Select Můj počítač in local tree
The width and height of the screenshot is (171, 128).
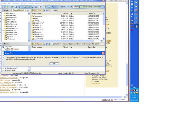pos(8,47)
